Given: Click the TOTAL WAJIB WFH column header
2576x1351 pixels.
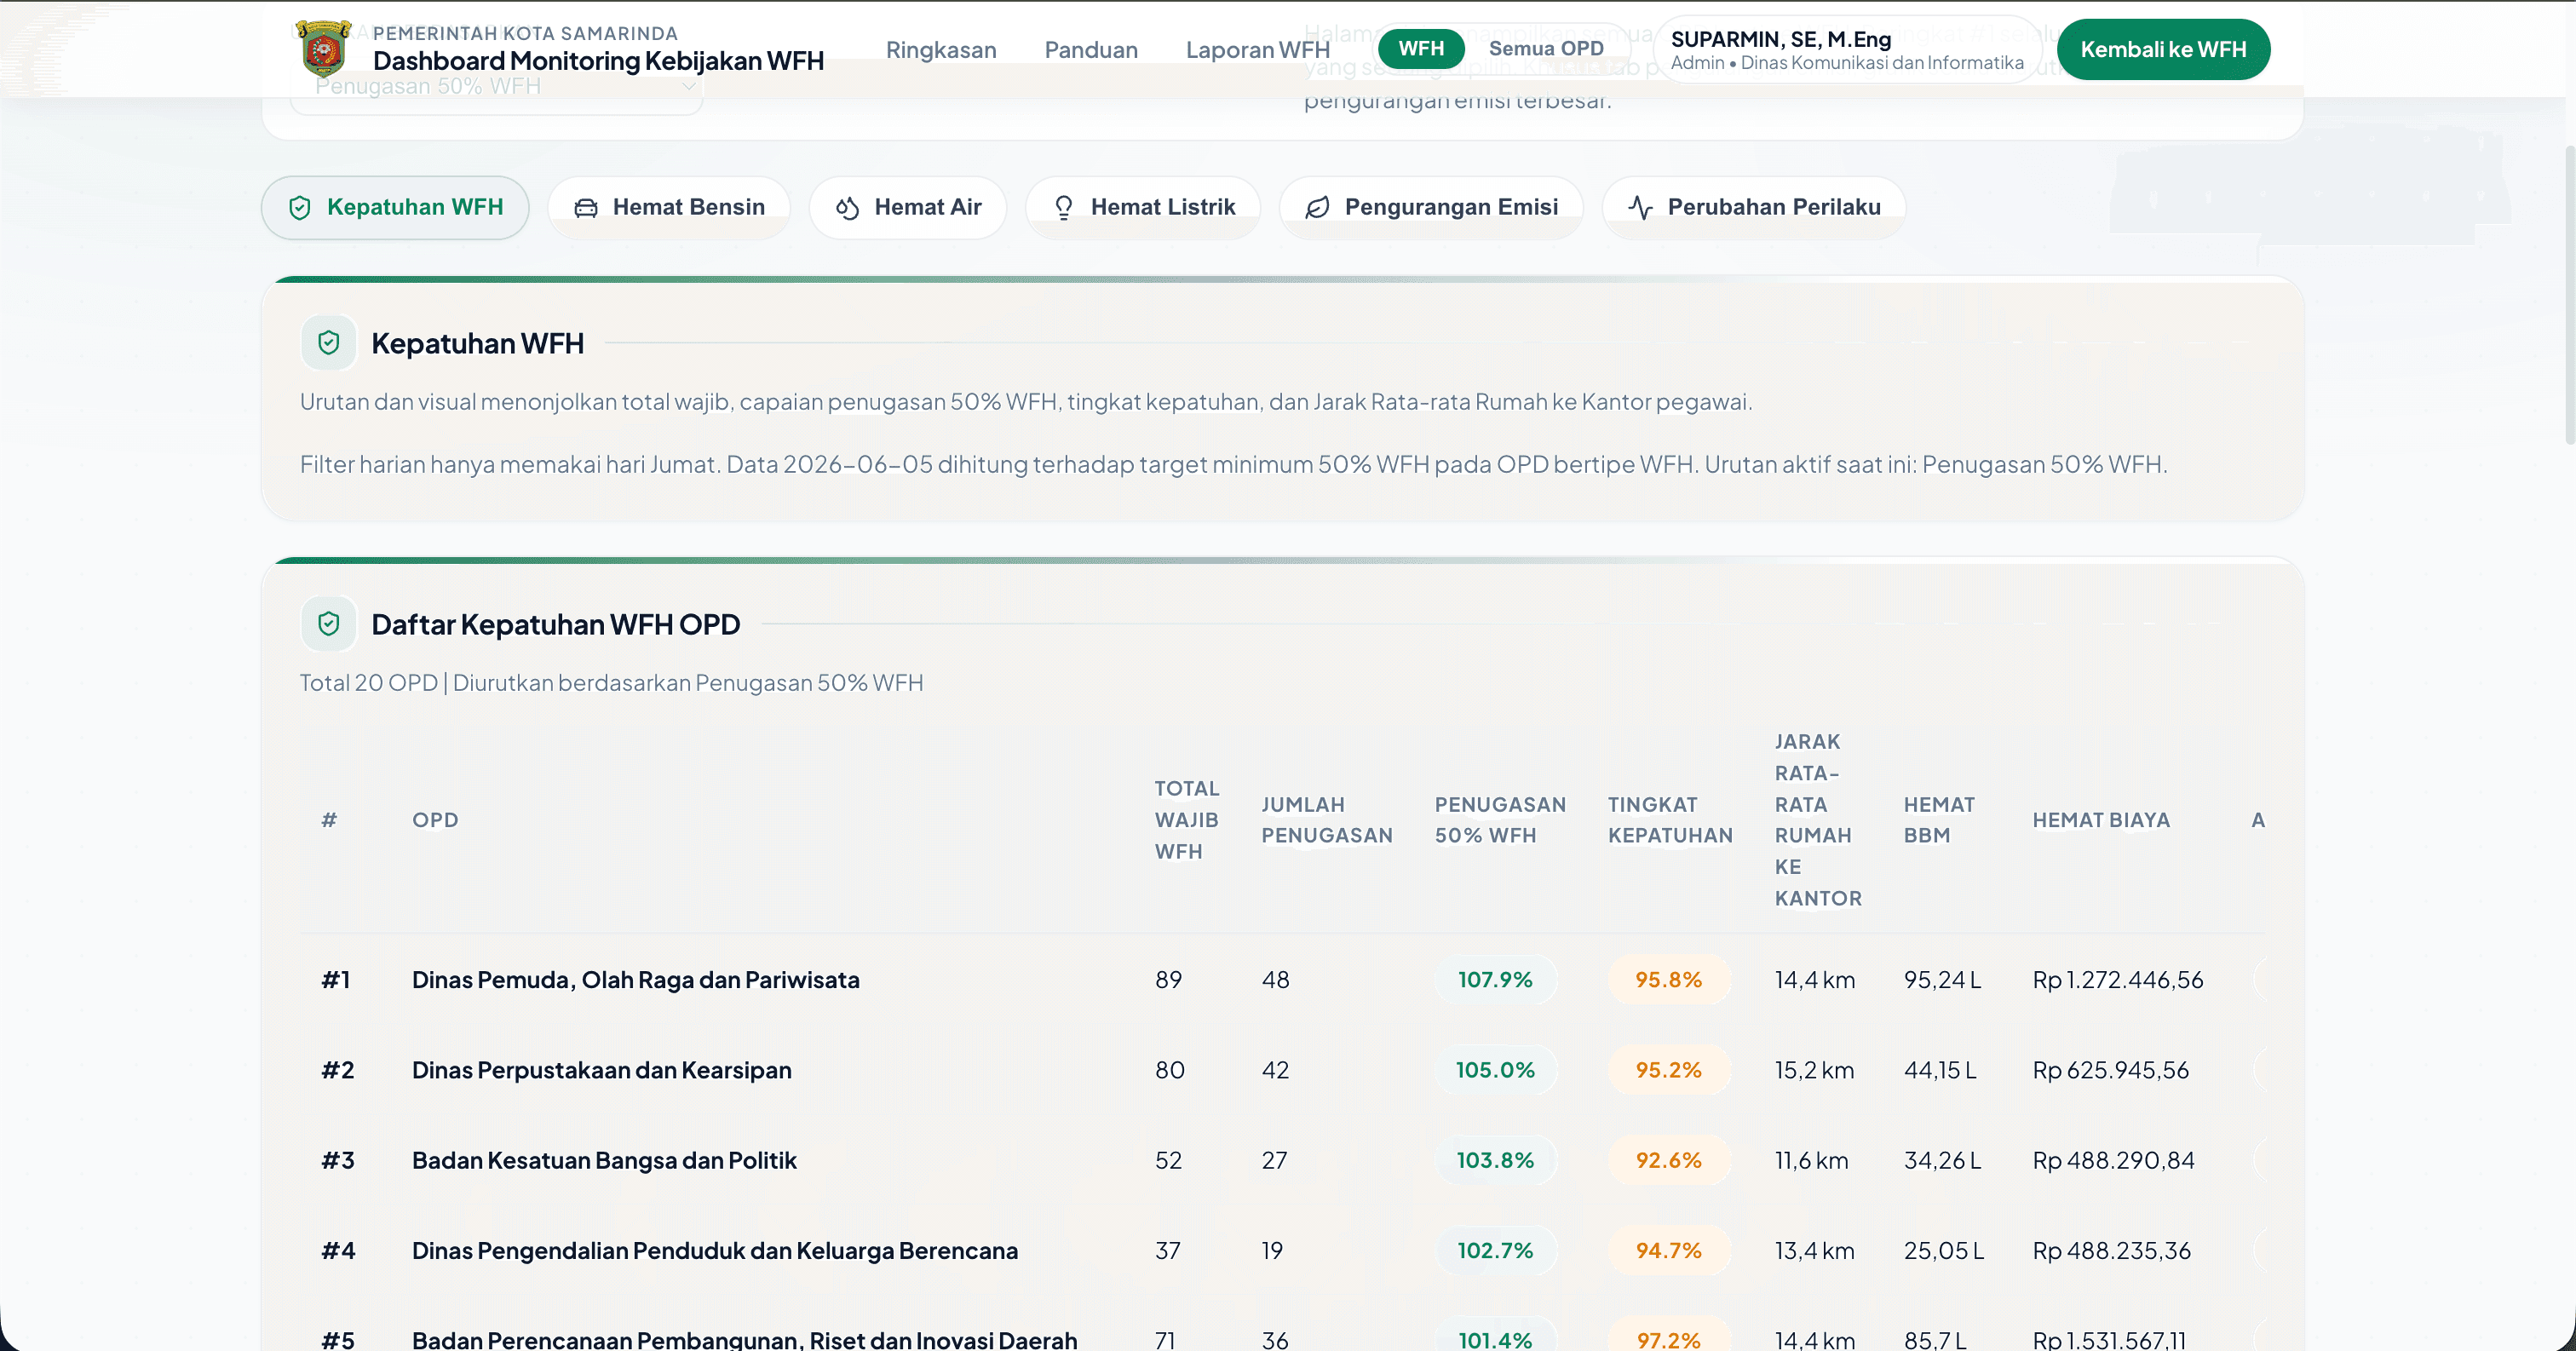Looking at the screenshot, I should pyautogui.click(x=1187, y=820).
